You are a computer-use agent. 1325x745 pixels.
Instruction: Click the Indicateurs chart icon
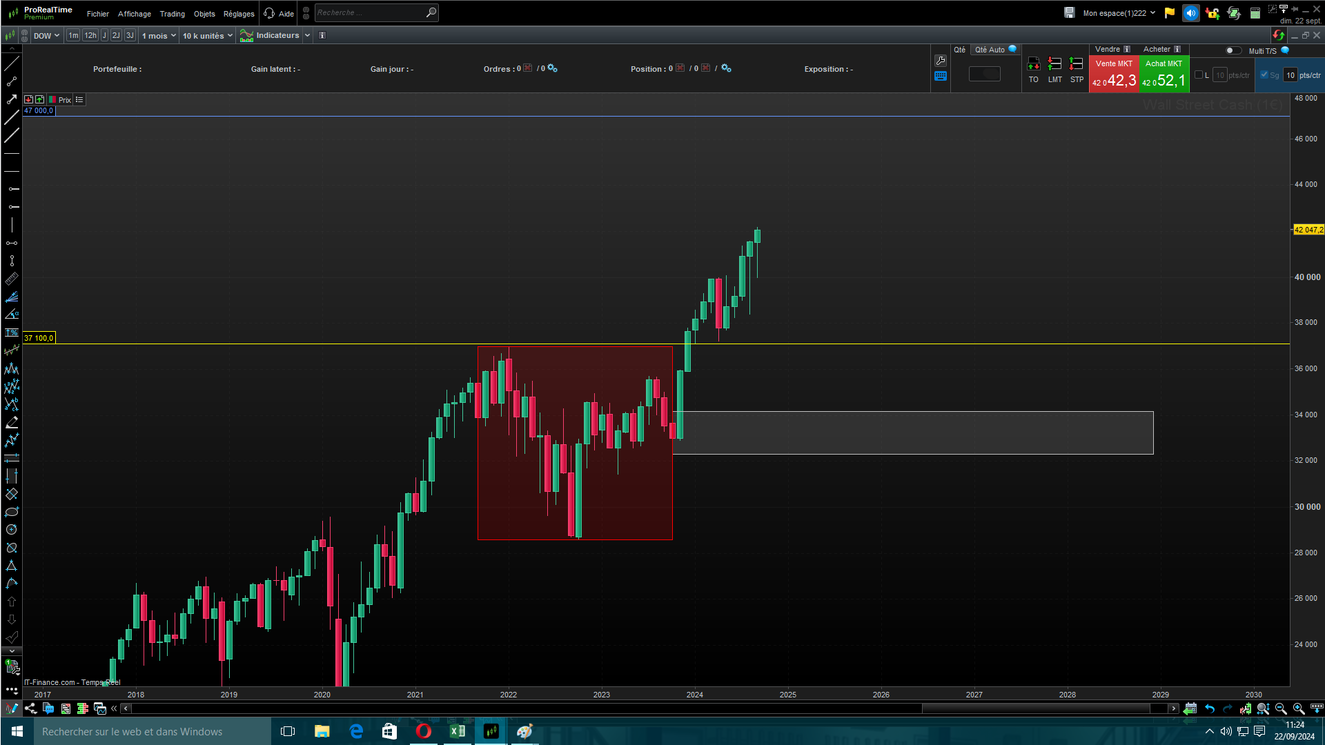[246, 36]
